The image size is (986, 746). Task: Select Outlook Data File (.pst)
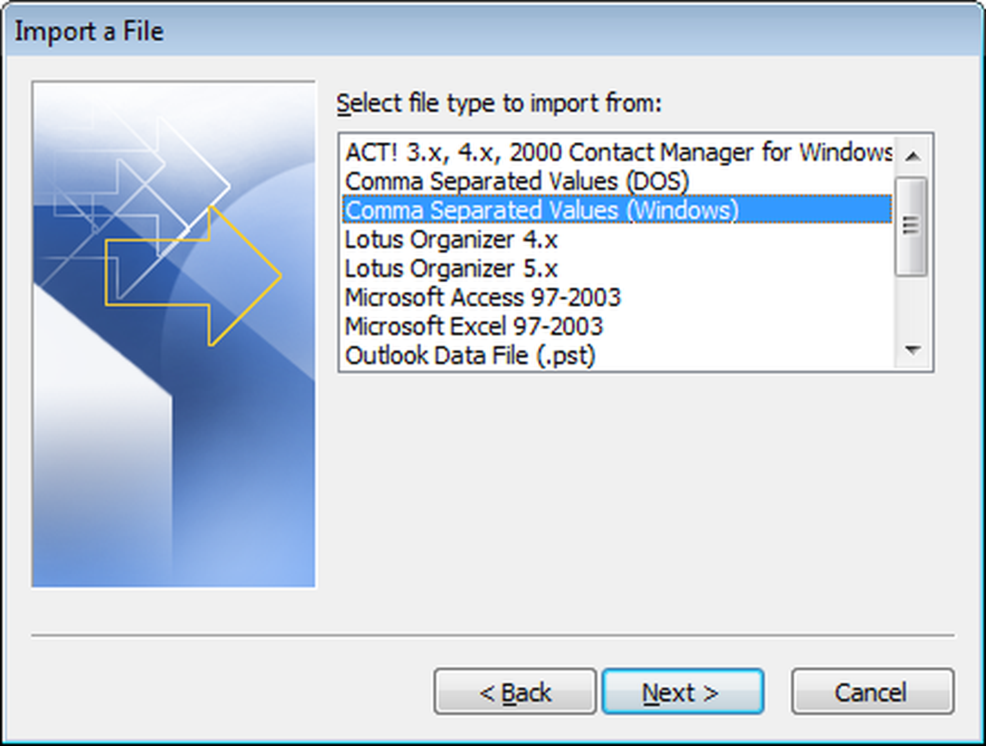470,355
